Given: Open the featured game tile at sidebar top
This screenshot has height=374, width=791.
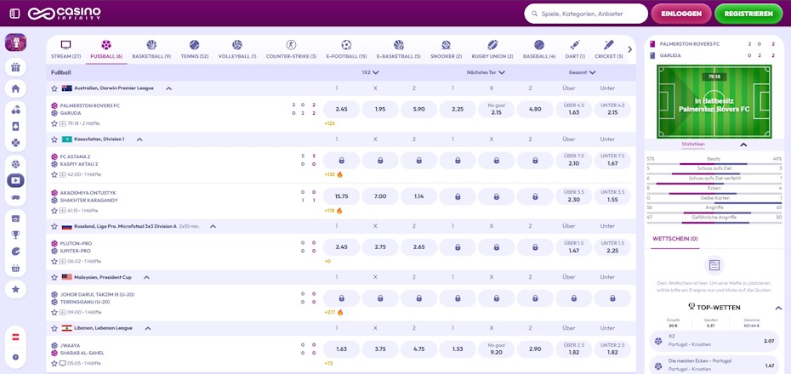Looking at the screenshot, I should coord(15,42).
